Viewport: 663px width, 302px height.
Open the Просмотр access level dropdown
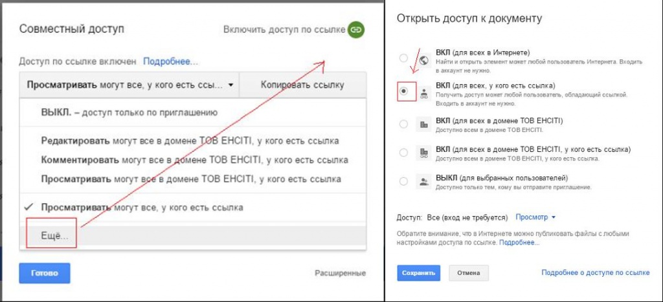[535, 217]
